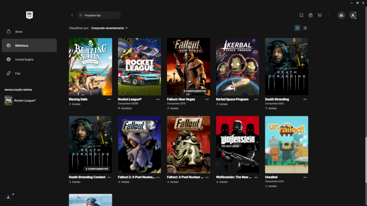Install Death Stranding

(271, 108)
